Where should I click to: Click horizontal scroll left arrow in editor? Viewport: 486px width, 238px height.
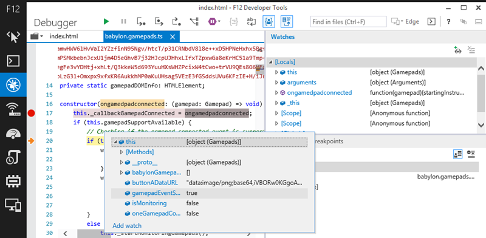click(65, 233)
